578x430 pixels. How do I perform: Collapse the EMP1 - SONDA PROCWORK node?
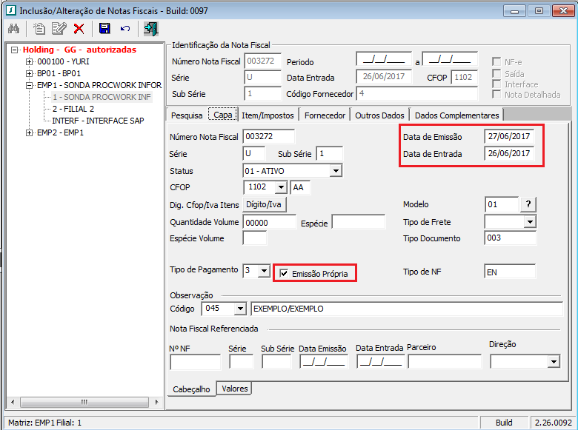(30, 85)
